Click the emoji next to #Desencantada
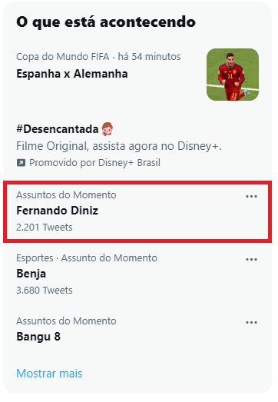 point(107,129)
